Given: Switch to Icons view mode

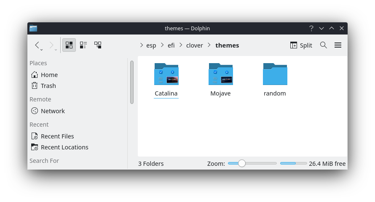Looking at the screenshot, I should point(69,45).
